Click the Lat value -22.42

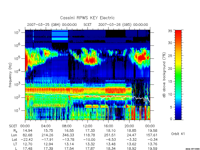[26, 140]
